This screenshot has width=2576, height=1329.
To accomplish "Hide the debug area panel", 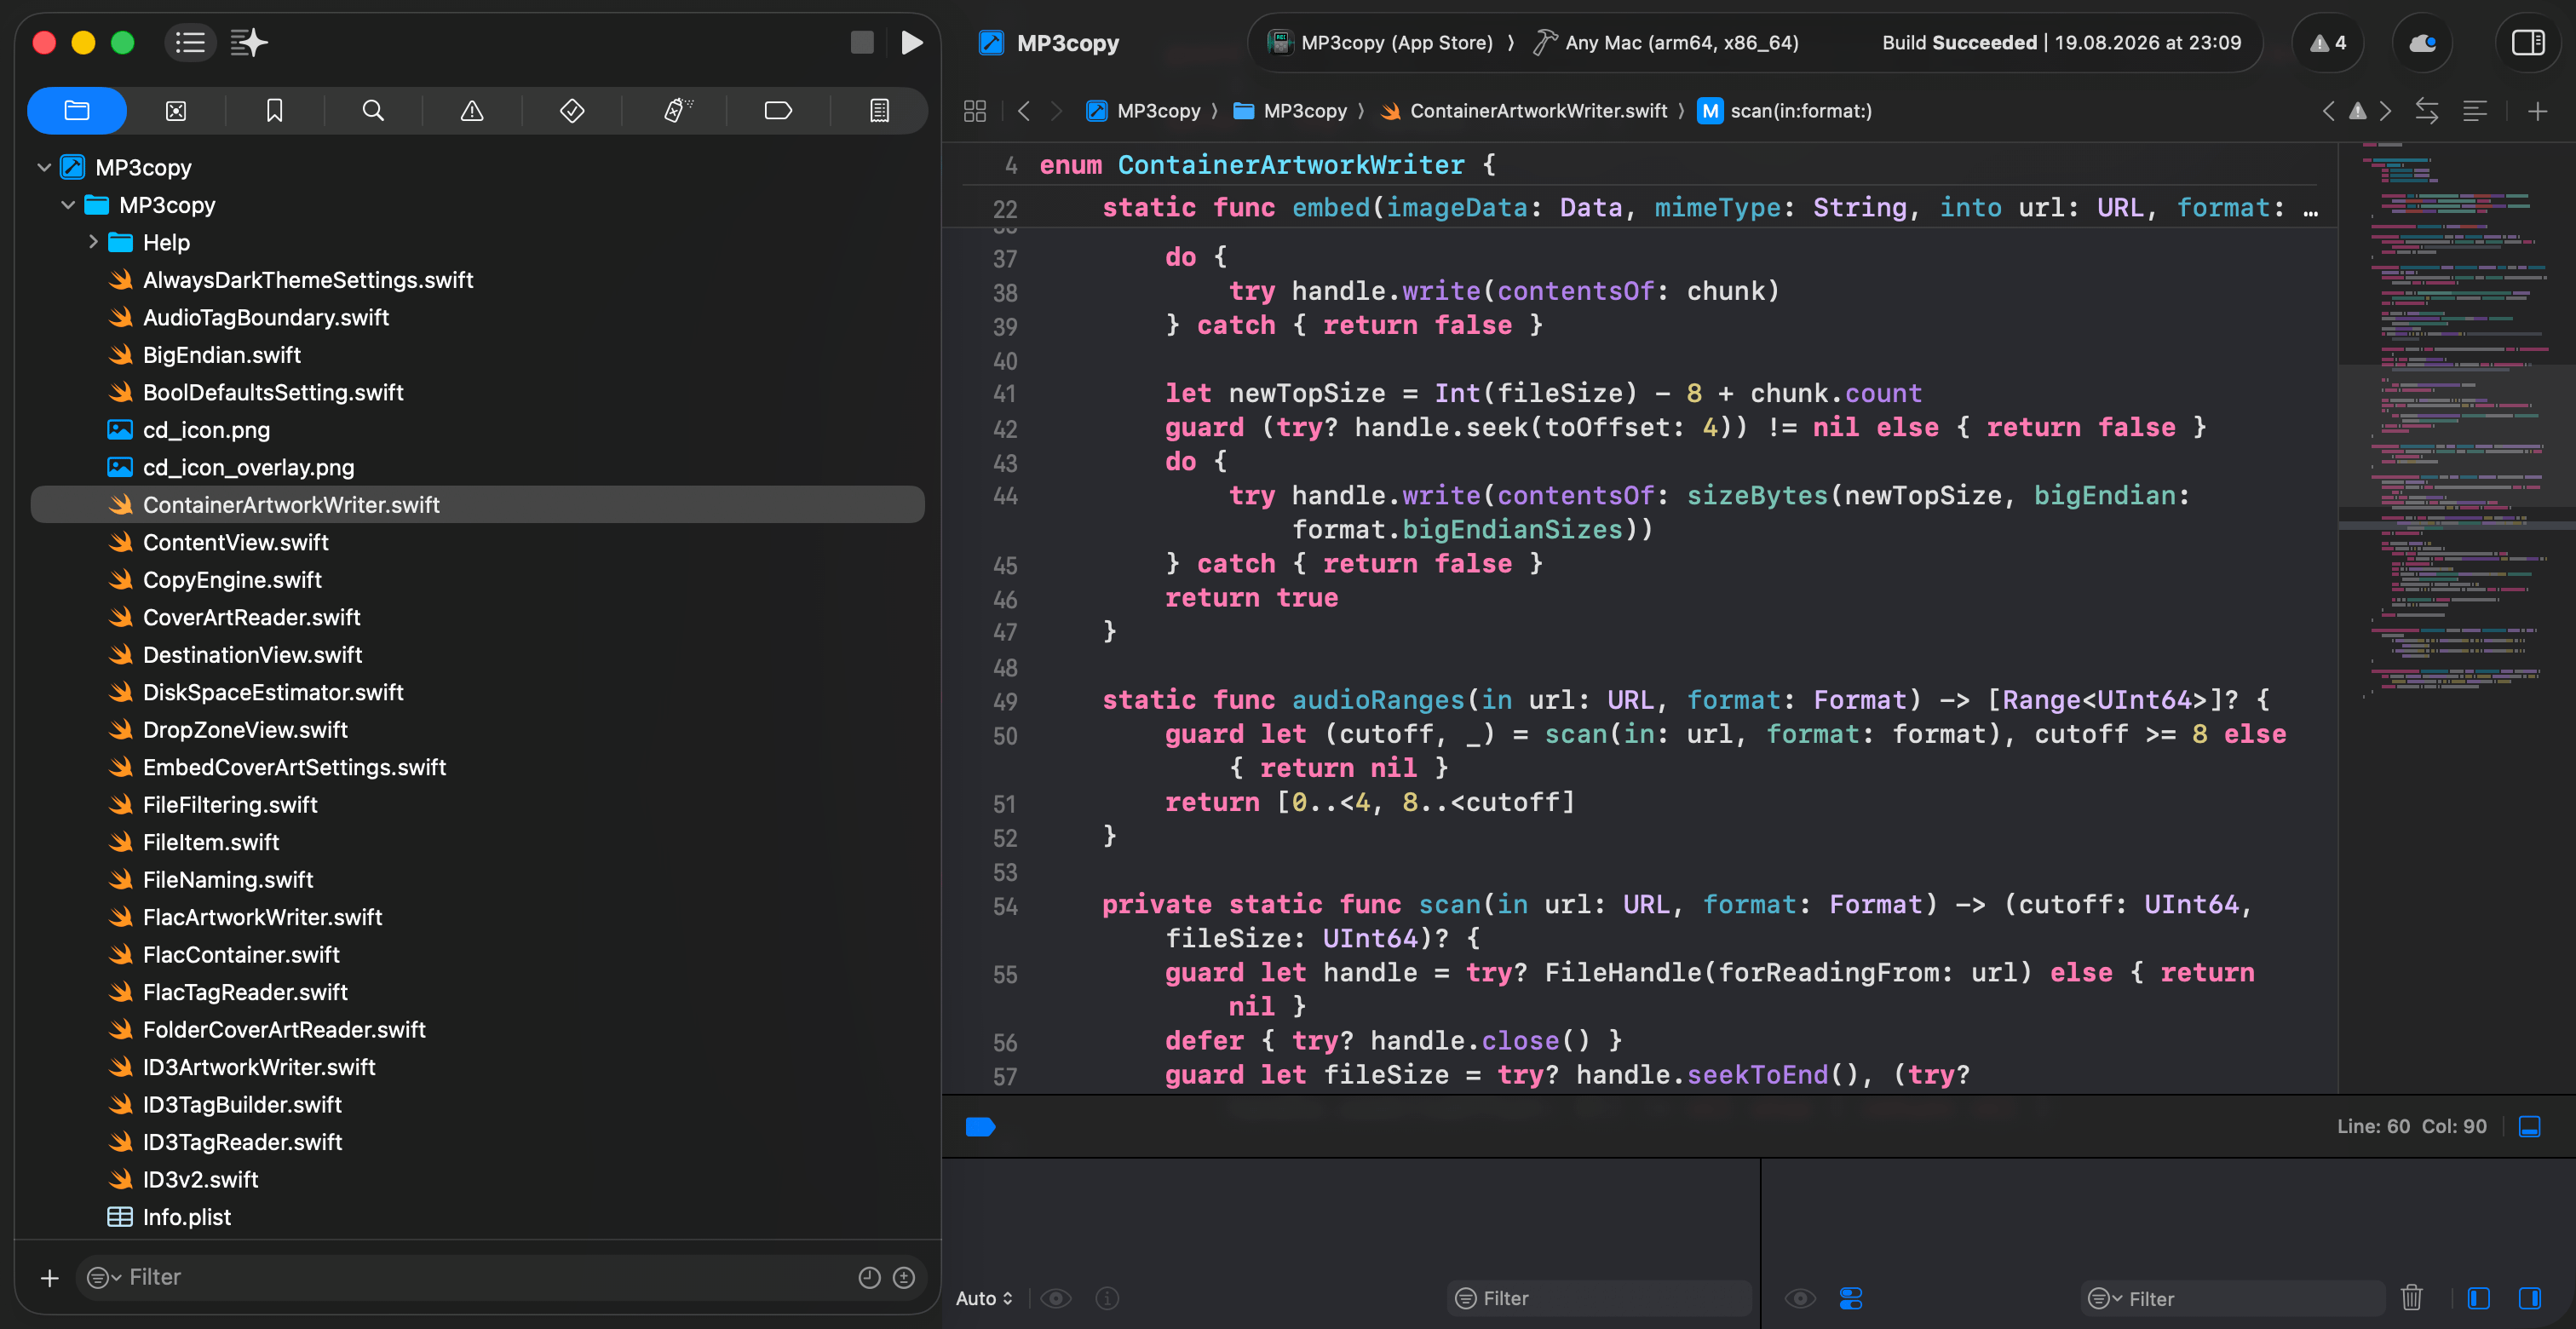I will [2529, 1127].
